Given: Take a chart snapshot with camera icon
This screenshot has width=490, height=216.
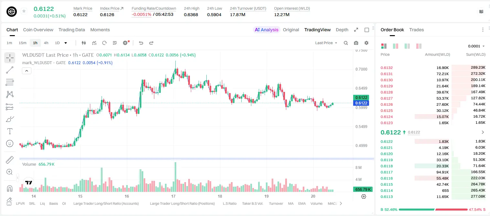Looking at the screenshot, I should [356, 43].
